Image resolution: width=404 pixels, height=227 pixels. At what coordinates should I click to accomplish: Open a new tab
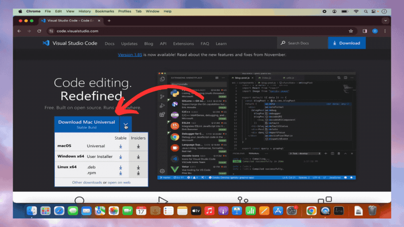click(109, 21)
